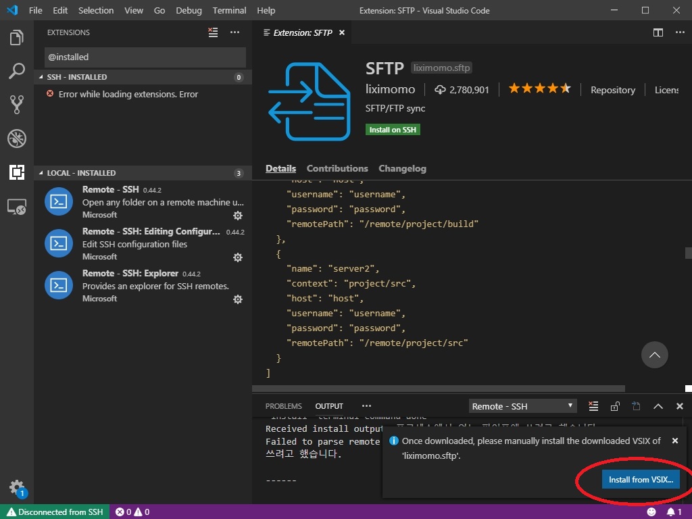Click the Install from VSIX button

click(641, 480)
